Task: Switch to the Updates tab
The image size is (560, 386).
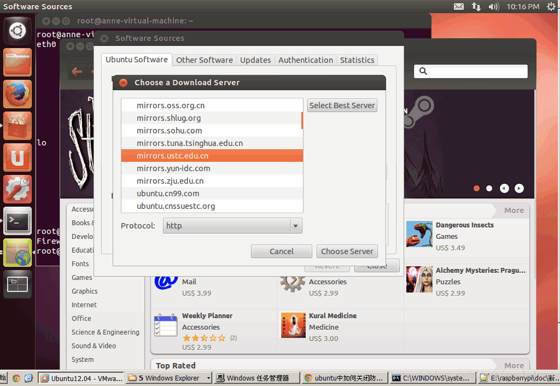Action: pos(255,60)
